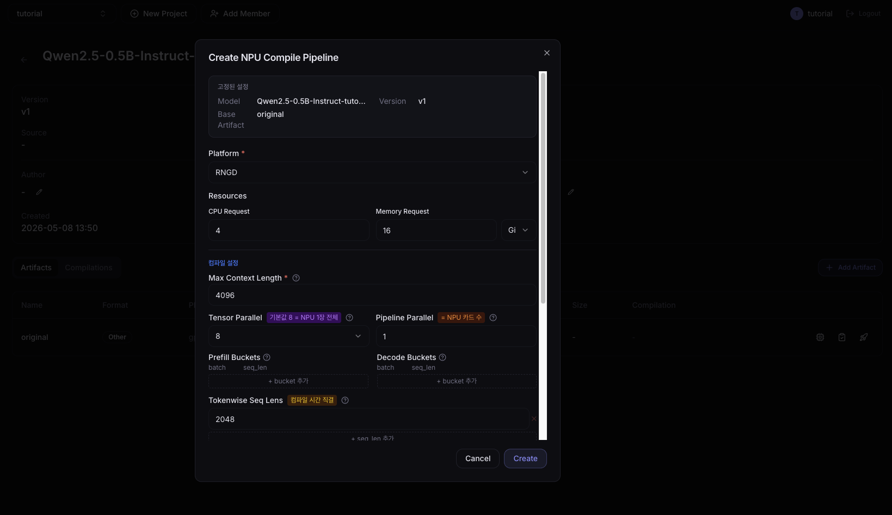Click the original artifact name
This screenshot has width=892, height=515.
pos(35,337)
